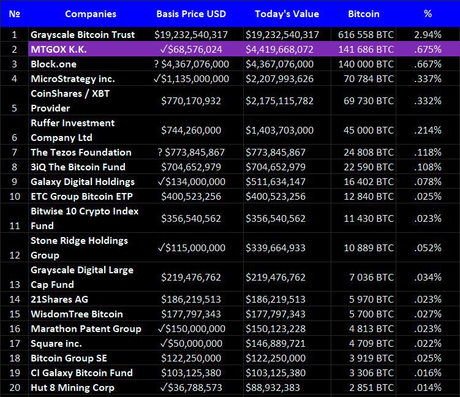
Task: Click the 141 686 BTC value
Action: [366, 49]
